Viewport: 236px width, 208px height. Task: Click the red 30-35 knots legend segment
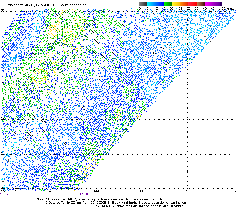tap(193, 4)
